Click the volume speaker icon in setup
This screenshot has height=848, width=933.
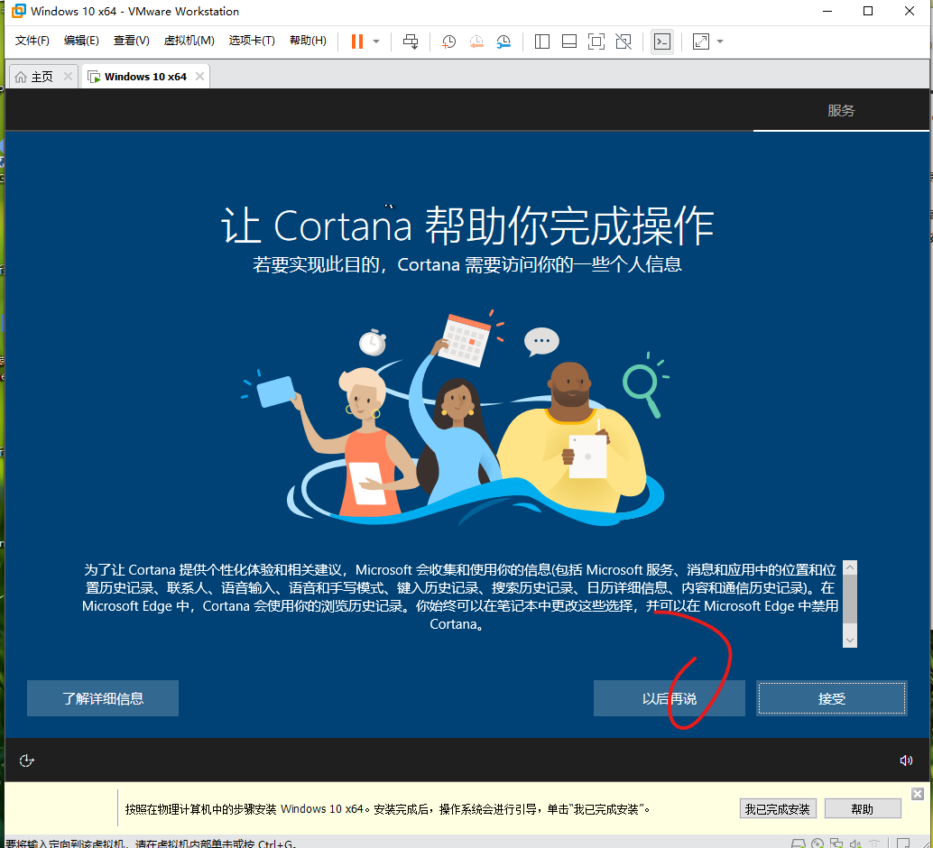tap(906, 760)
